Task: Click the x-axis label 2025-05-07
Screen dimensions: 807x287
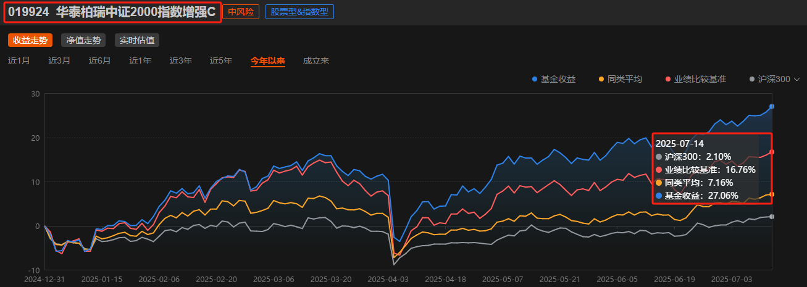Action: pyautogui.click(x=503, y=280)
